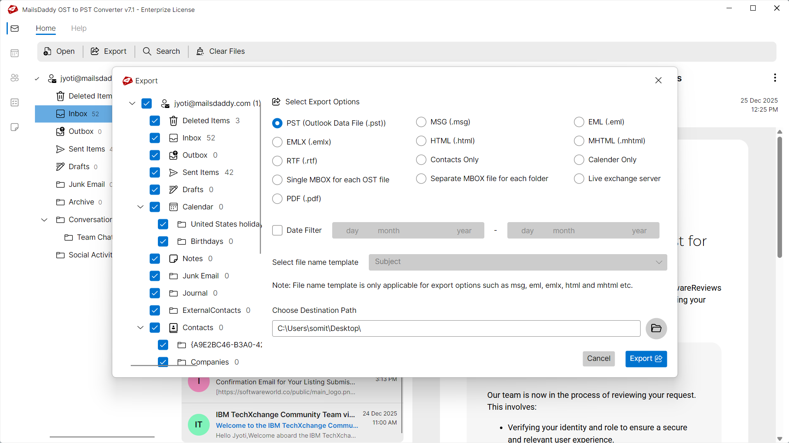Screen dimensions: 789x443
Task: Uncheck the Junk Email folder checkbox
Action: tap(155, 276)
